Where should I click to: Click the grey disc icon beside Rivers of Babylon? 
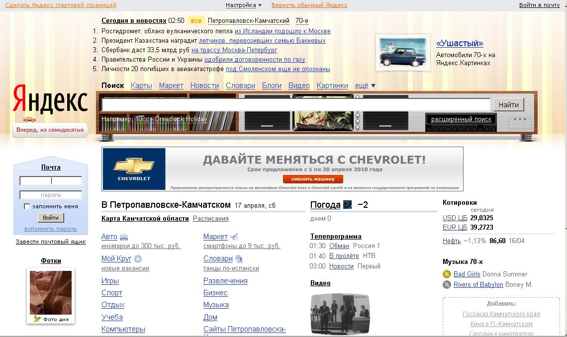click(x=447, y=285)
